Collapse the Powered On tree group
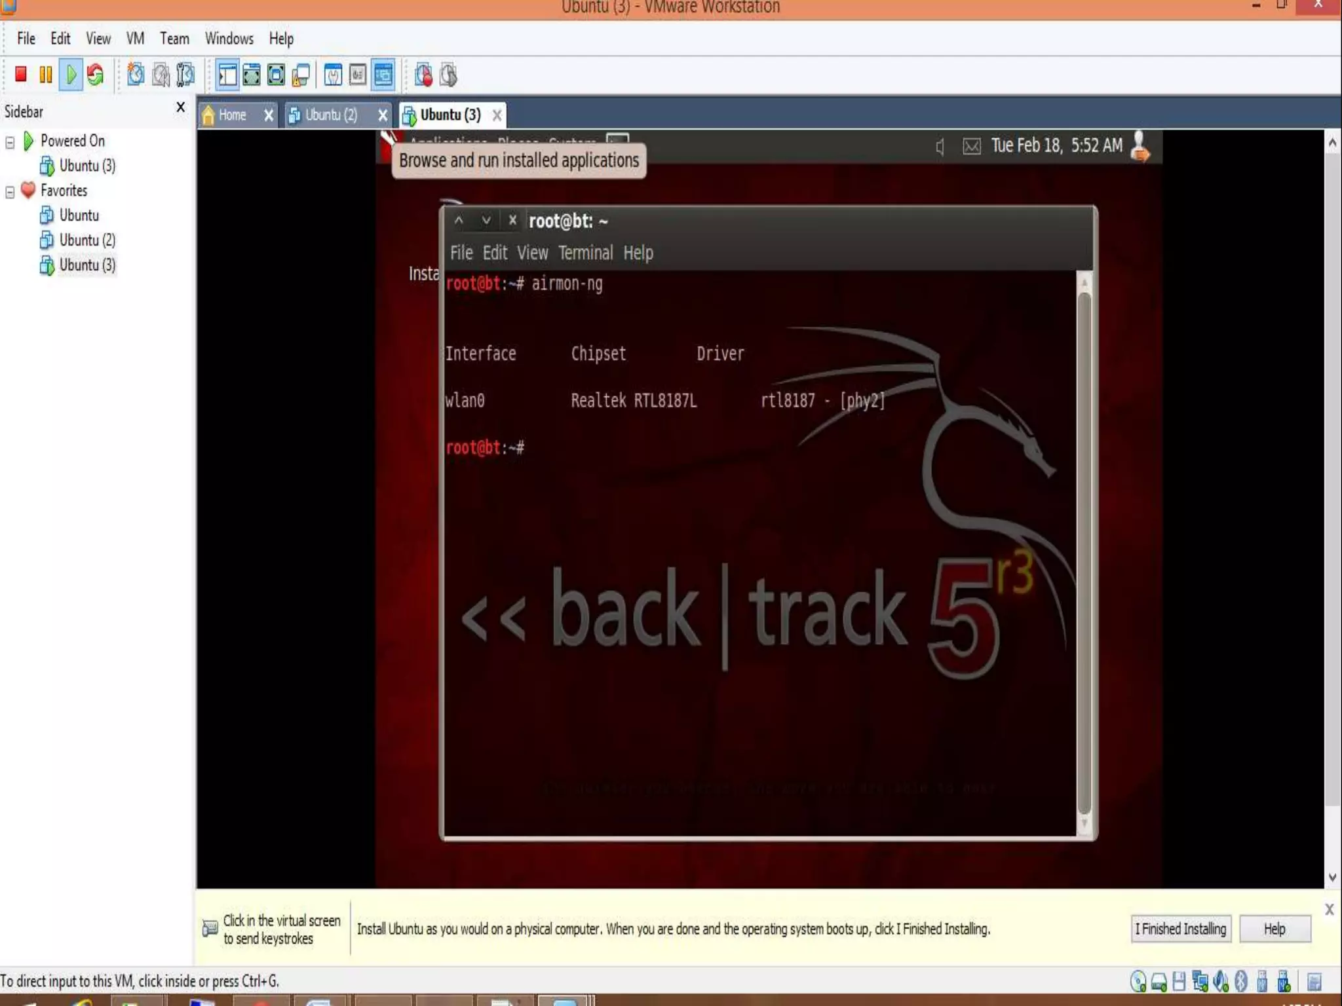This screenshot has height=1006, width=1342. 10,142
